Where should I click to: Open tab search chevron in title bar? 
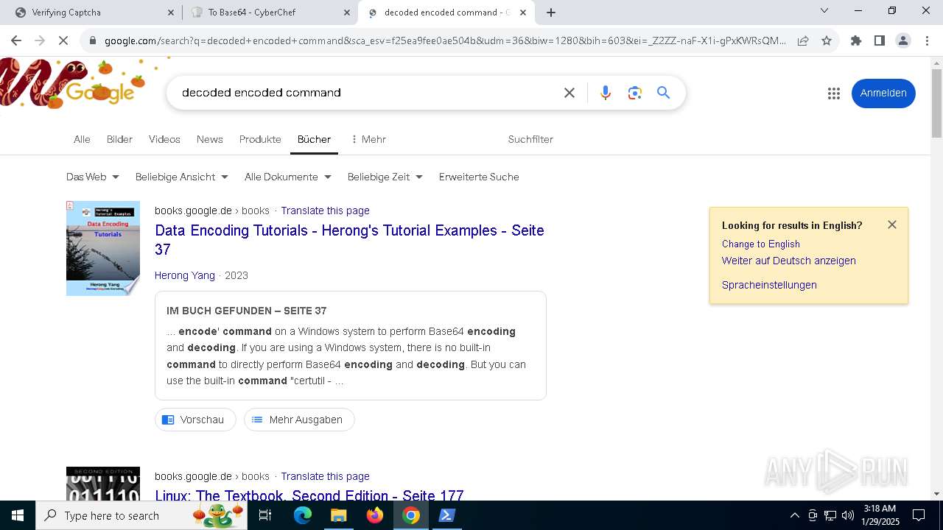click(824, 11)
